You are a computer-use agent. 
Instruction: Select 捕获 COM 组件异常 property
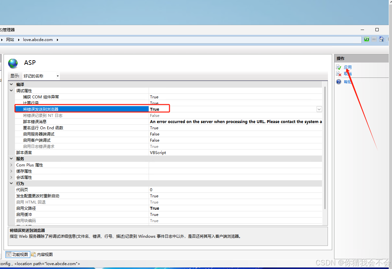(41, 97)
